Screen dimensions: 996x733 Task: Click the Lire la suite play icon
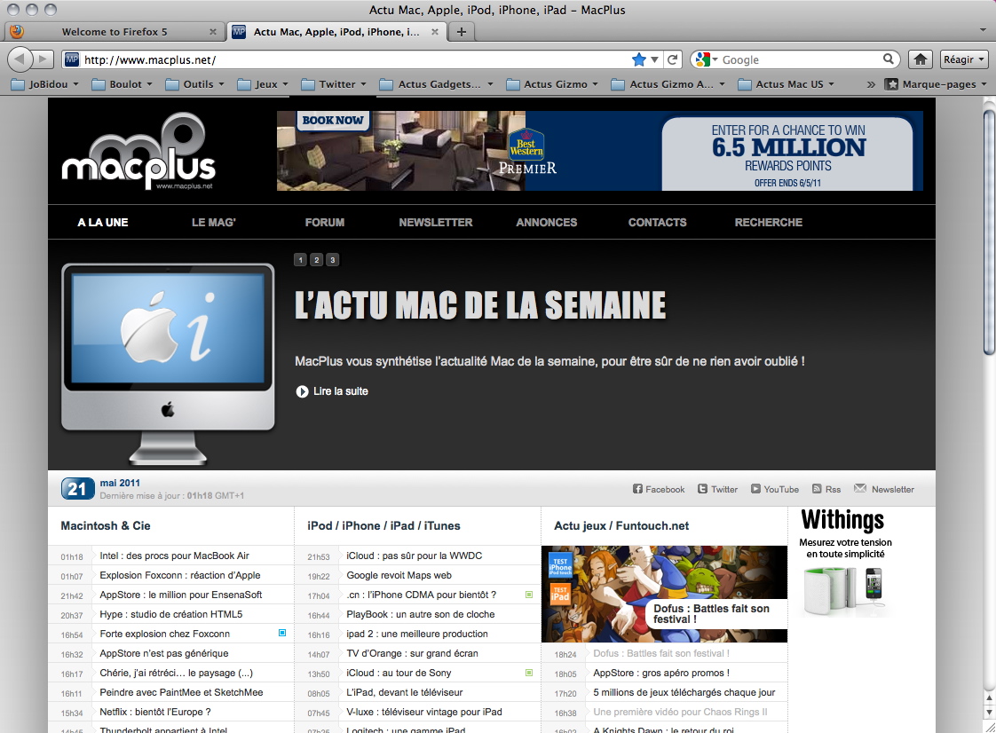pyautogui.click(x=303, y=391)
